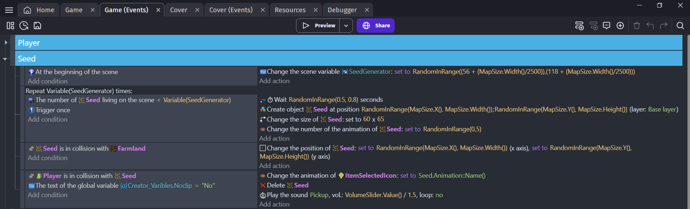Collapse the Seed event group
The image size is (690, 209).
click(5, 59)
